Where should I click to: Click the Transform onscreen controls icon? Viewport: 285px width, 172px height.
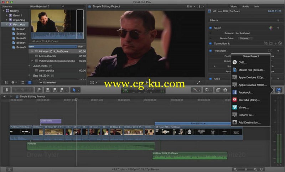pos(270,51)
